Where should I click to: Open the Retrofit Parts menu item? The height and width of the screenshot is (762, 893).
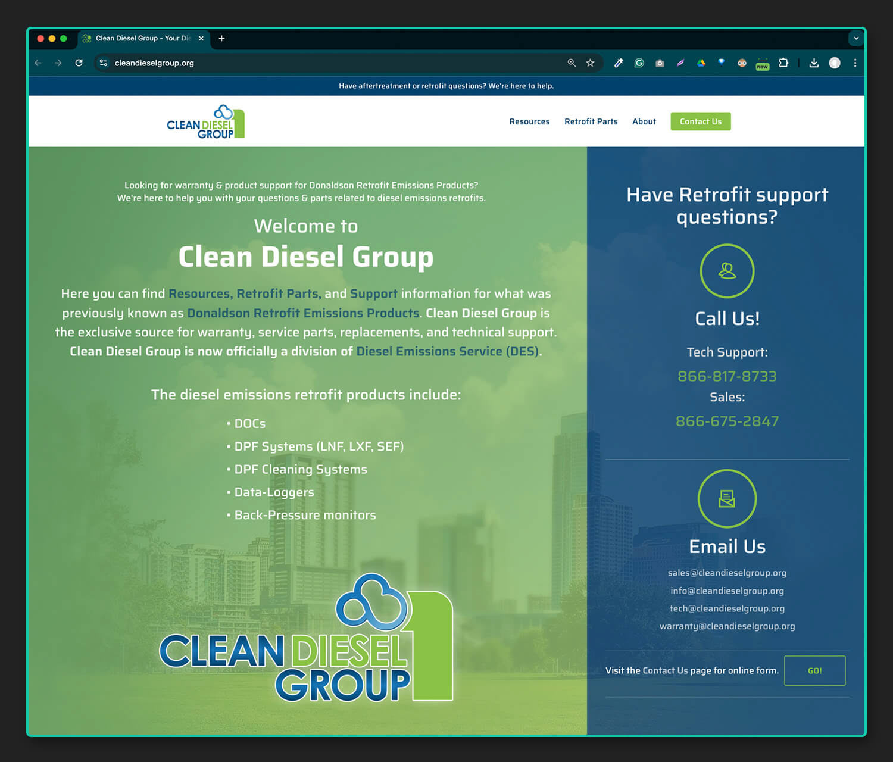pos(591,121)
